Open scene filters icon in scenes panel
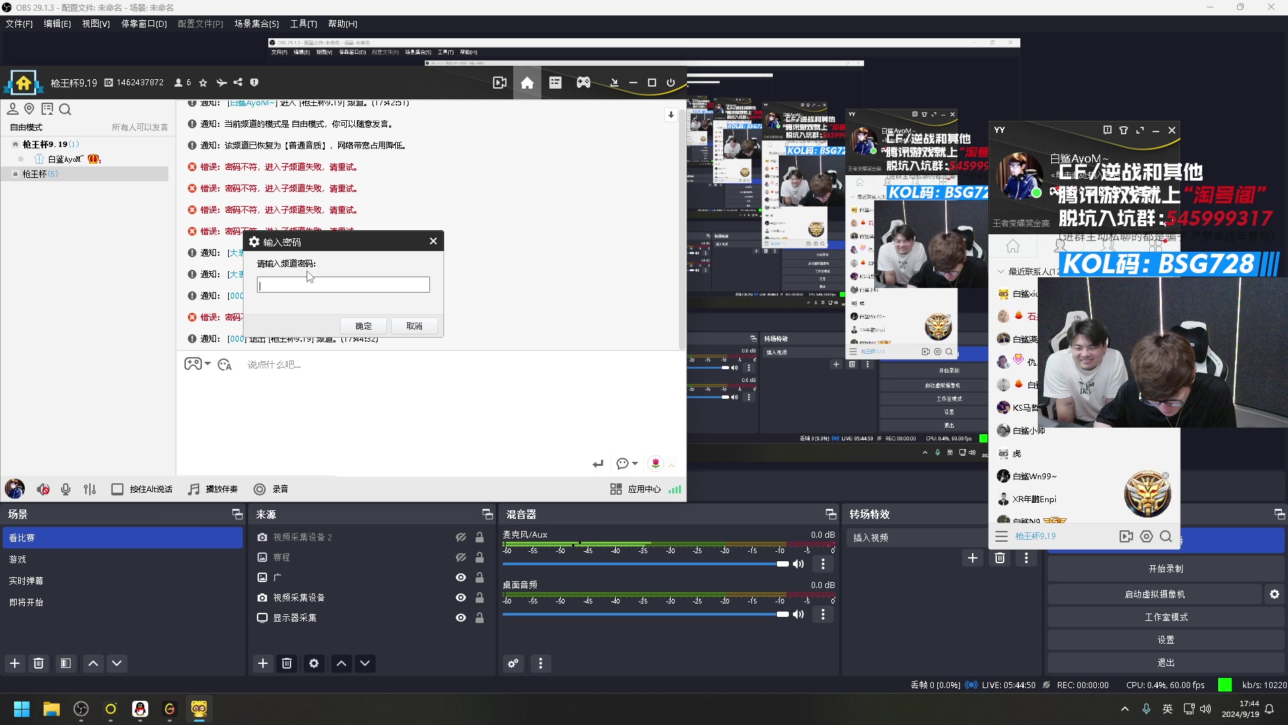The image size is (1288, 725). click(x=66, y=663)
